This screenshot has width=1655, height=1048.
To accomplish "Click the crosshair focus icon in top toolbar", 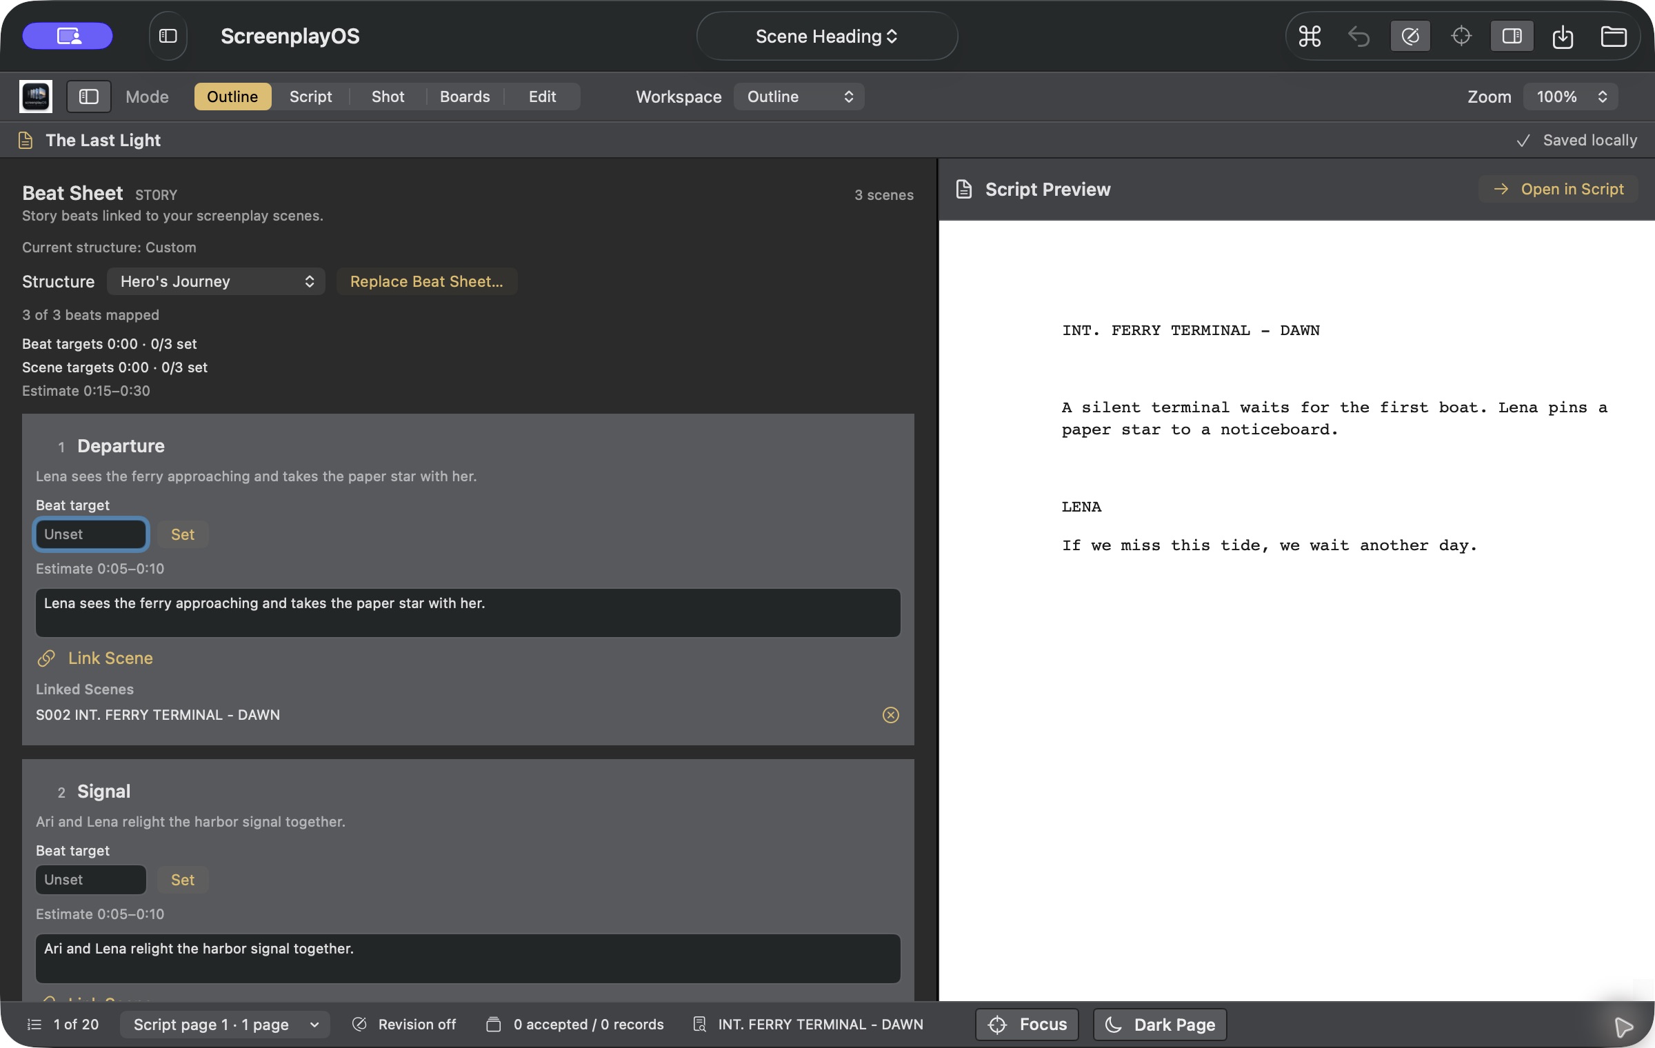I will (1461, 36).
